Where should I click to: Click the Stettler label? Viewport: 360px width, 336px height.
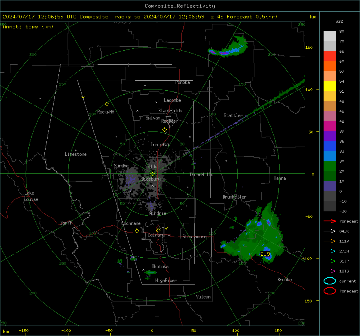point(233,115)
